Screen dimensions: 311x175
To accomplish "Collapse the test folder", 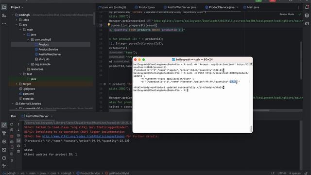I will [x=20, y=74].
